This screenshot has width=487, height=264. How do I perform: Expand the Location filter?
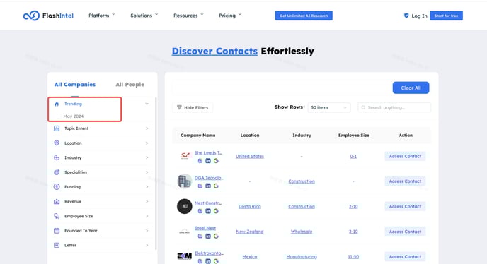[x=147, y=143]
